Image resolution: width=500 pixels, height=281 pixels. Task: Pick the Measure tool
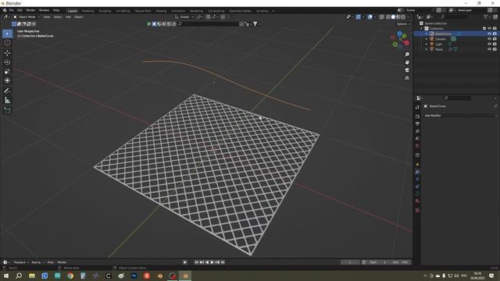7,100
